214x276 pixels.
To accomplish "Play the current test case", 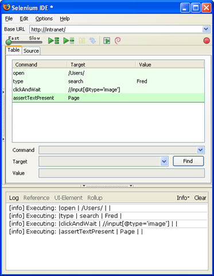I will (x=69, y=41).
